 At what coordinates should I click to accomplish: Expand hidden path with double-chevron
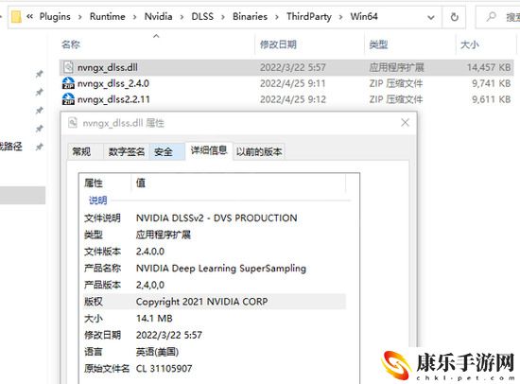30,16
